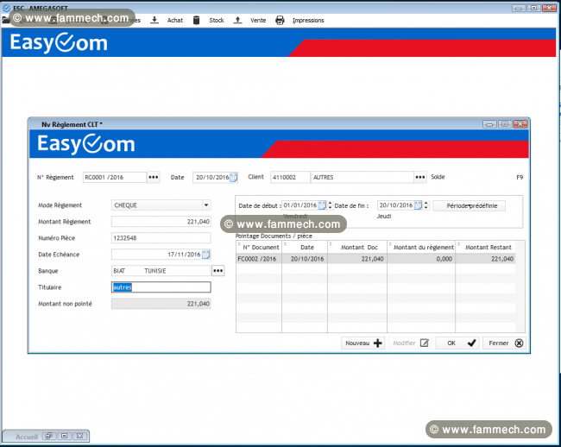Image resolution: width=561 pixels, height=447 pixels.
Task: Sort by the table Date column header
Action: tap(305, 247)
